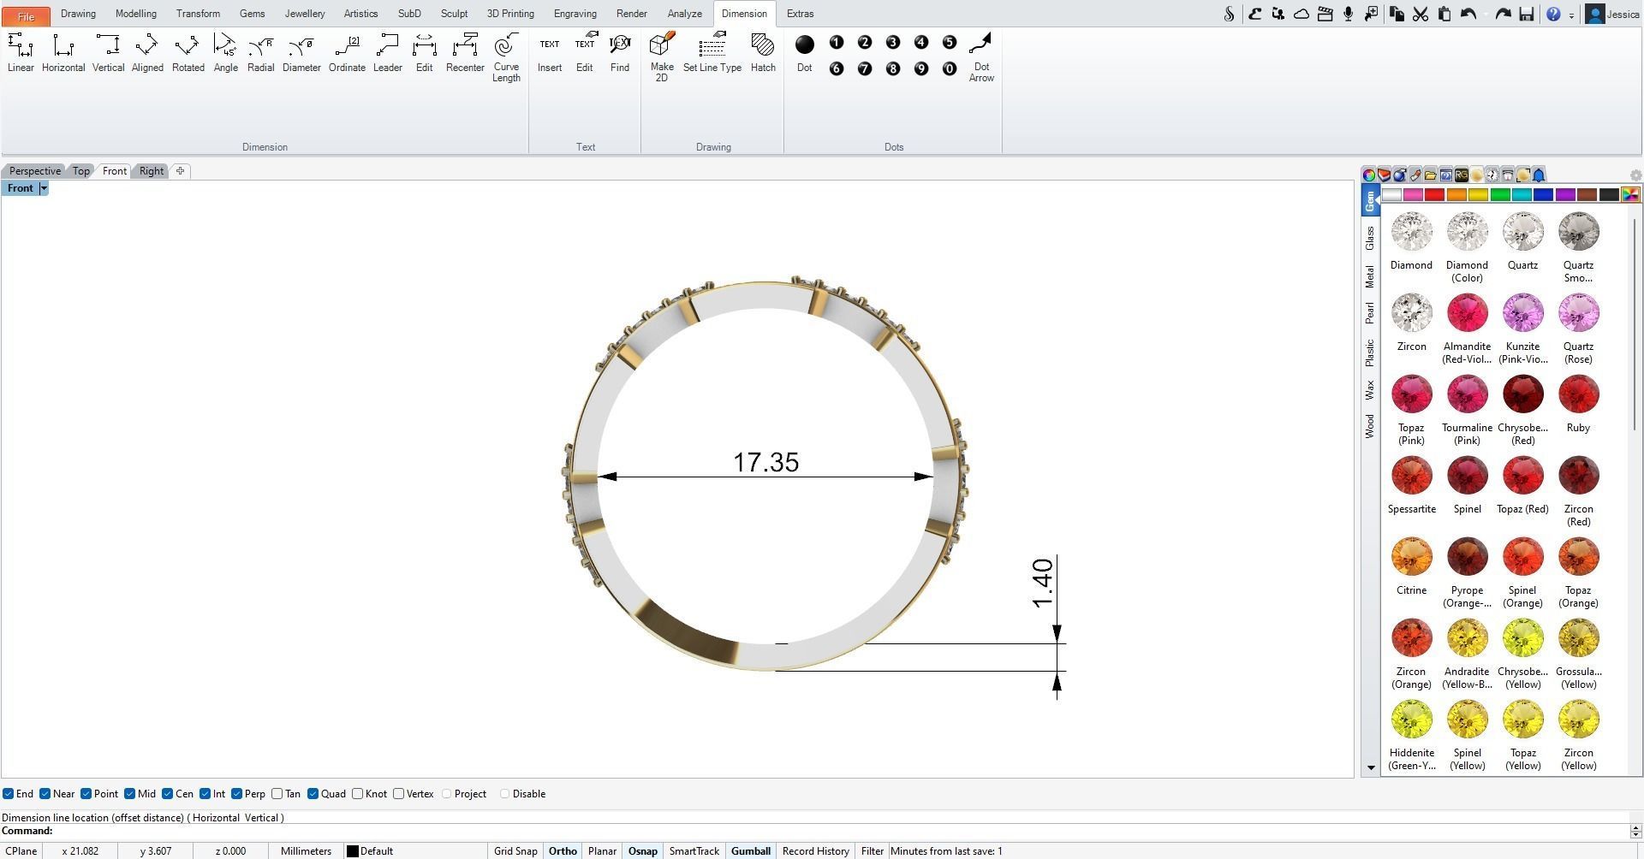Toggle the End osnap checkbox
The height and width of the screenshot is (859, 1644).
(x=8, y=794)
